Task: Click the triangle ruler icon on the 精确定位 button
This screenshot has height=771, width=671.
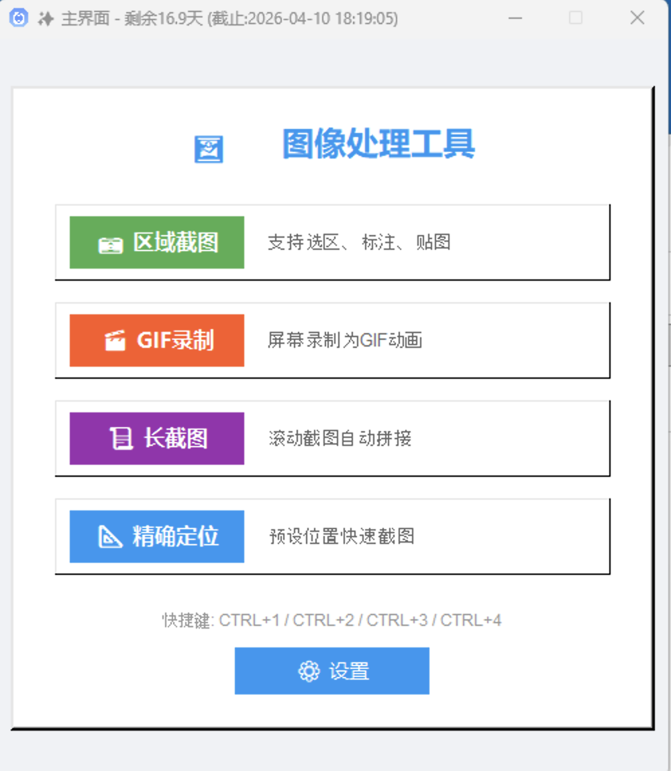Action: click(x=110, y=537)
